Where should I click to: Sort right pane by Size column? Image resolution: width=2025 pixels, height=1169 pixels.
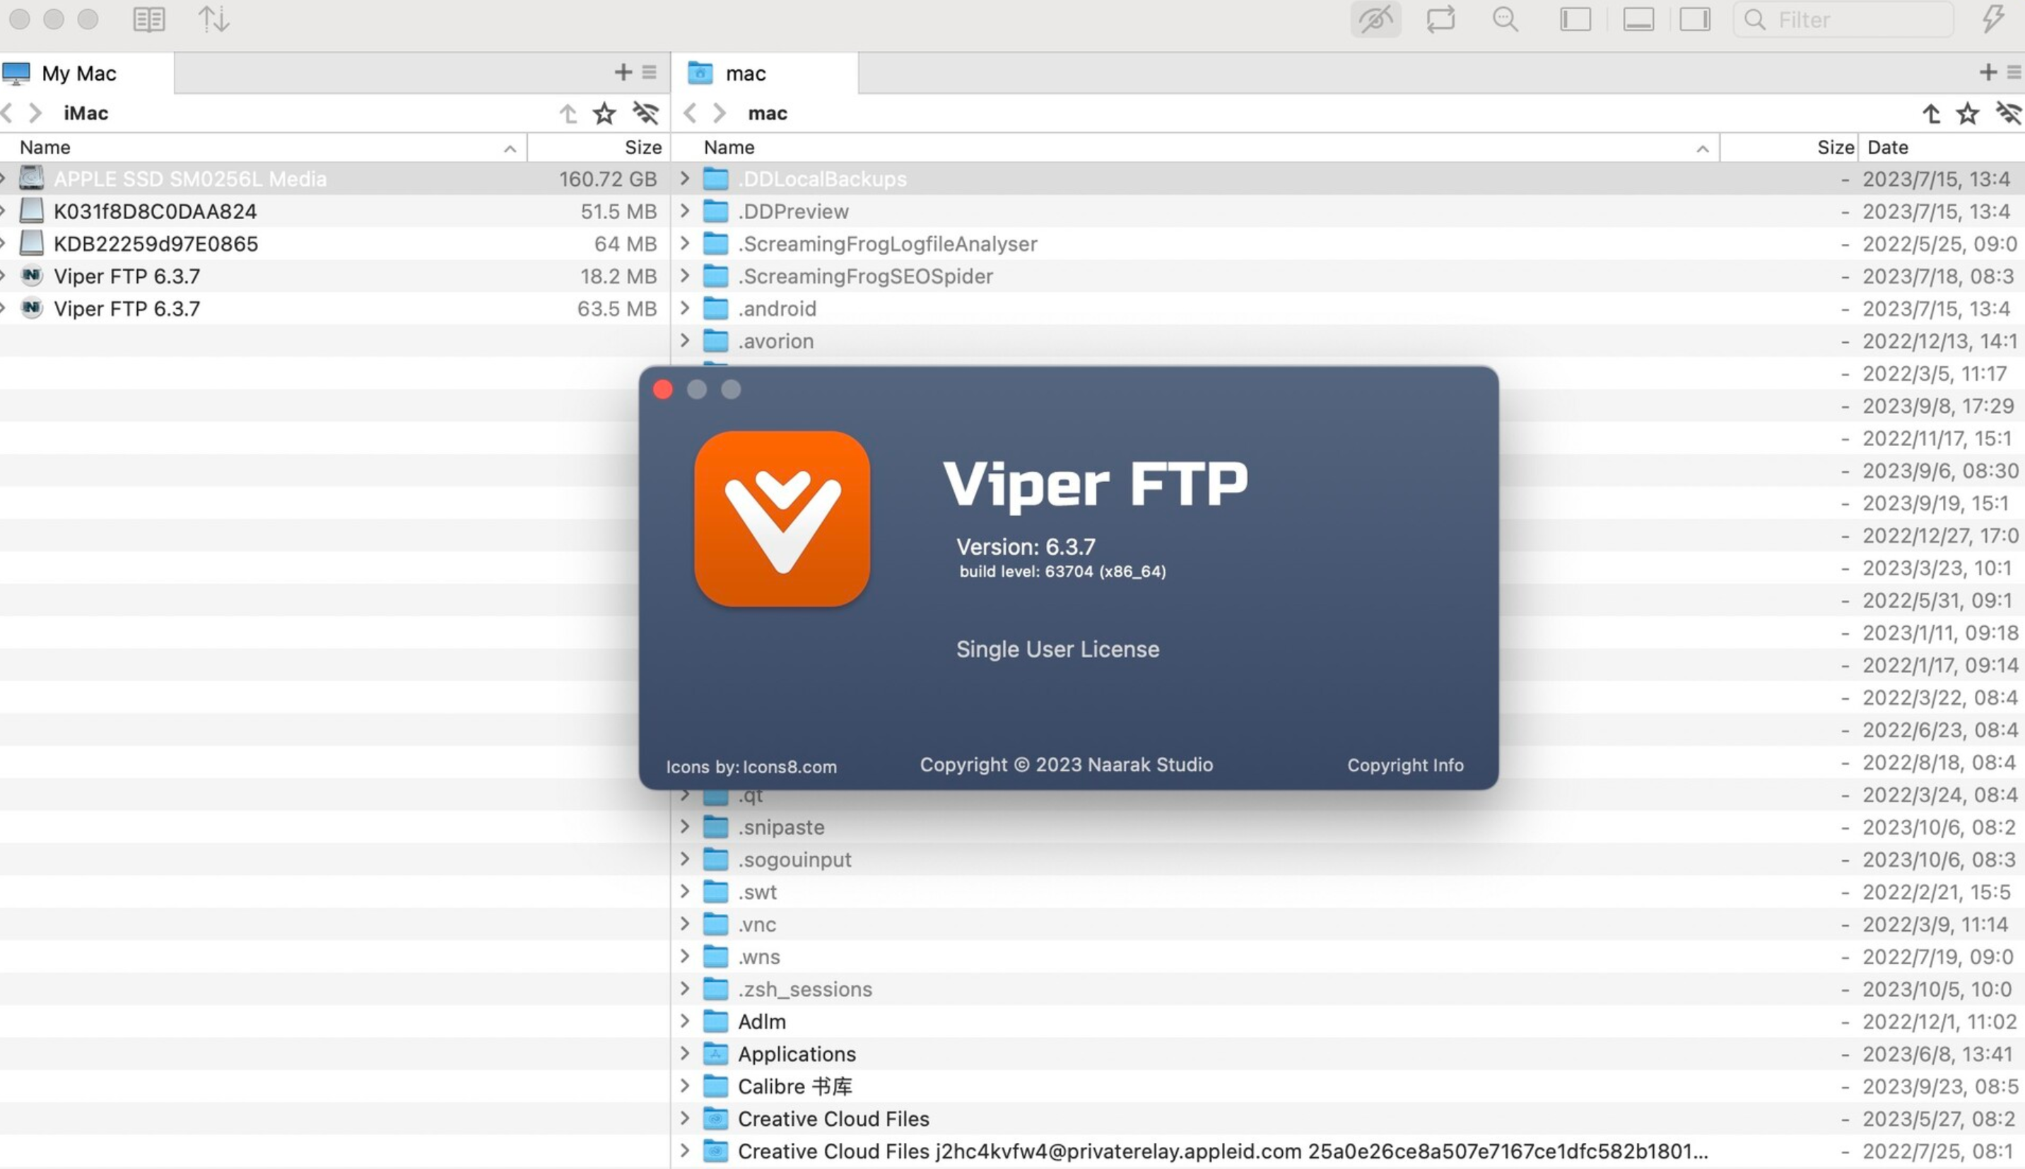1790,147
